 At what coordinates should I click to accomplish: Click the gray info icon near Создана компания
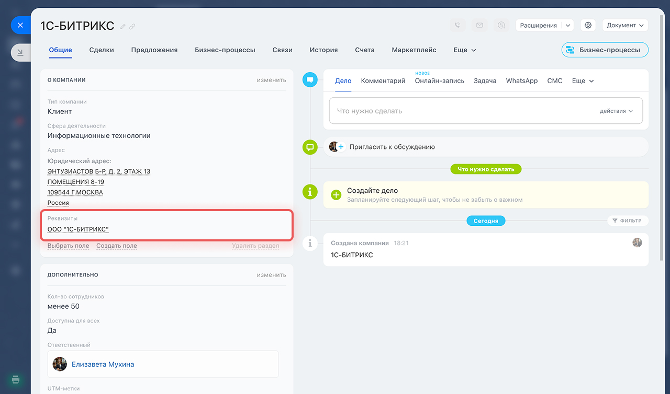point(310,243)
